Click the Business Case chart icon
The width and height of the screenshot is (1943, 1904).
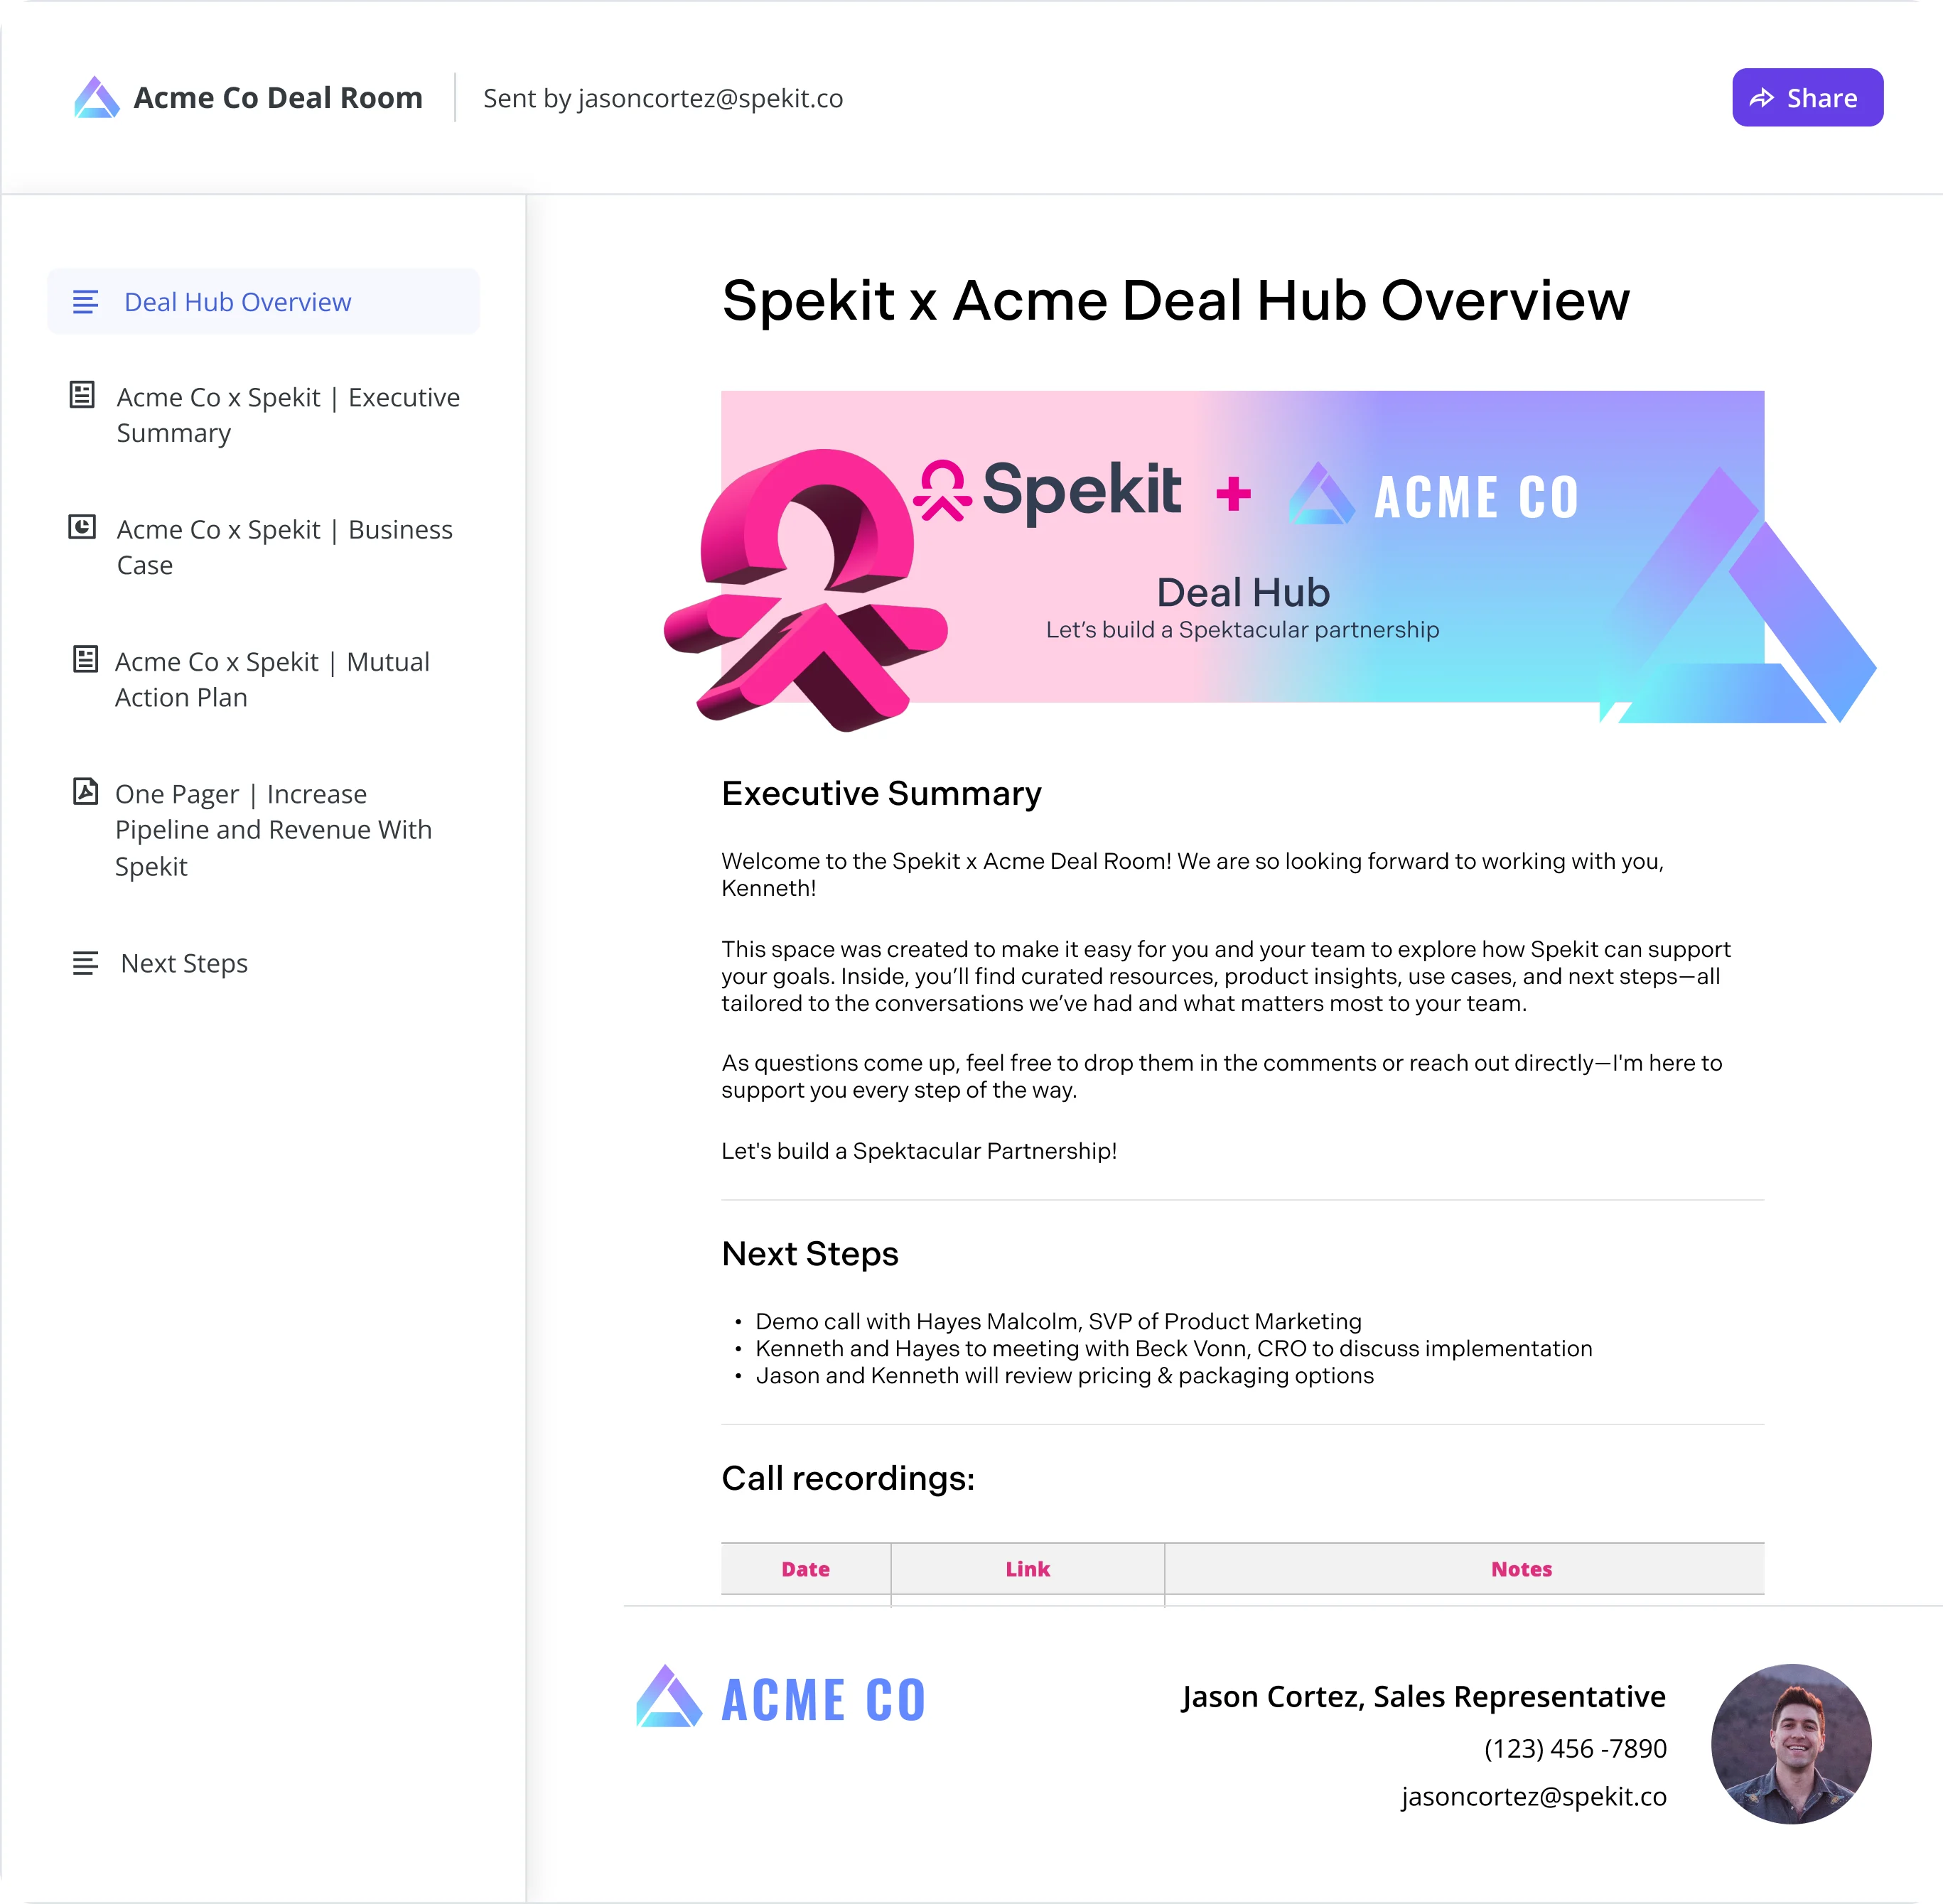(82, 527)
